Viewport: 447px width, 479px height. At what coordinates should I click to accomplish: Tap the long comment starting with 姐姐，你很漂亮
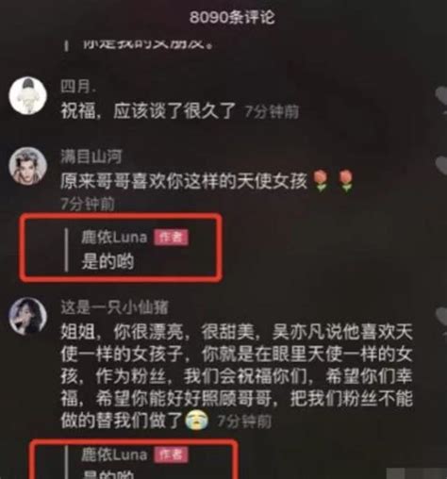237,376
